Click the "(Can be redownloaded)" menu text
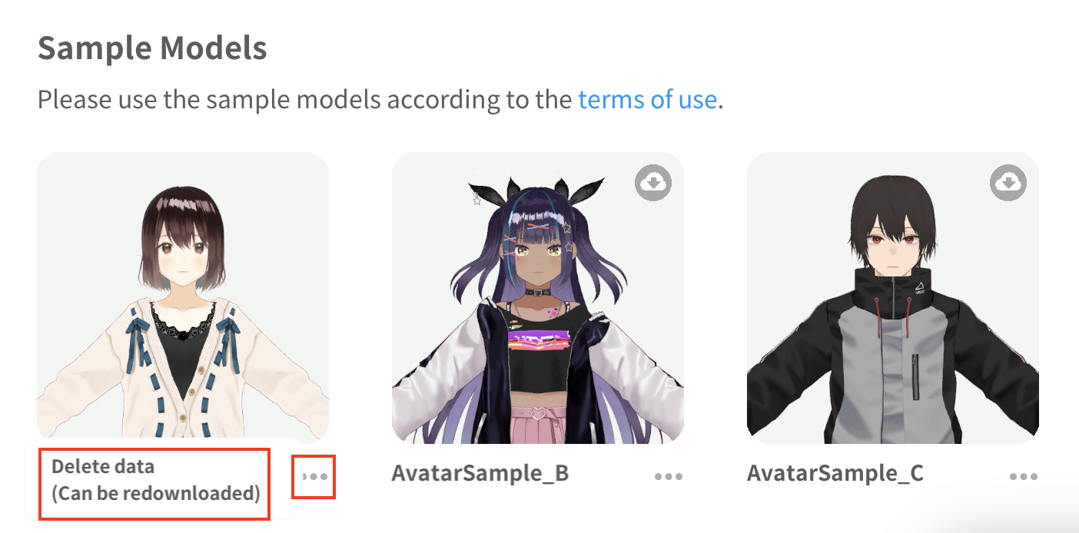 pyautogui.click(x=156, y=492)
